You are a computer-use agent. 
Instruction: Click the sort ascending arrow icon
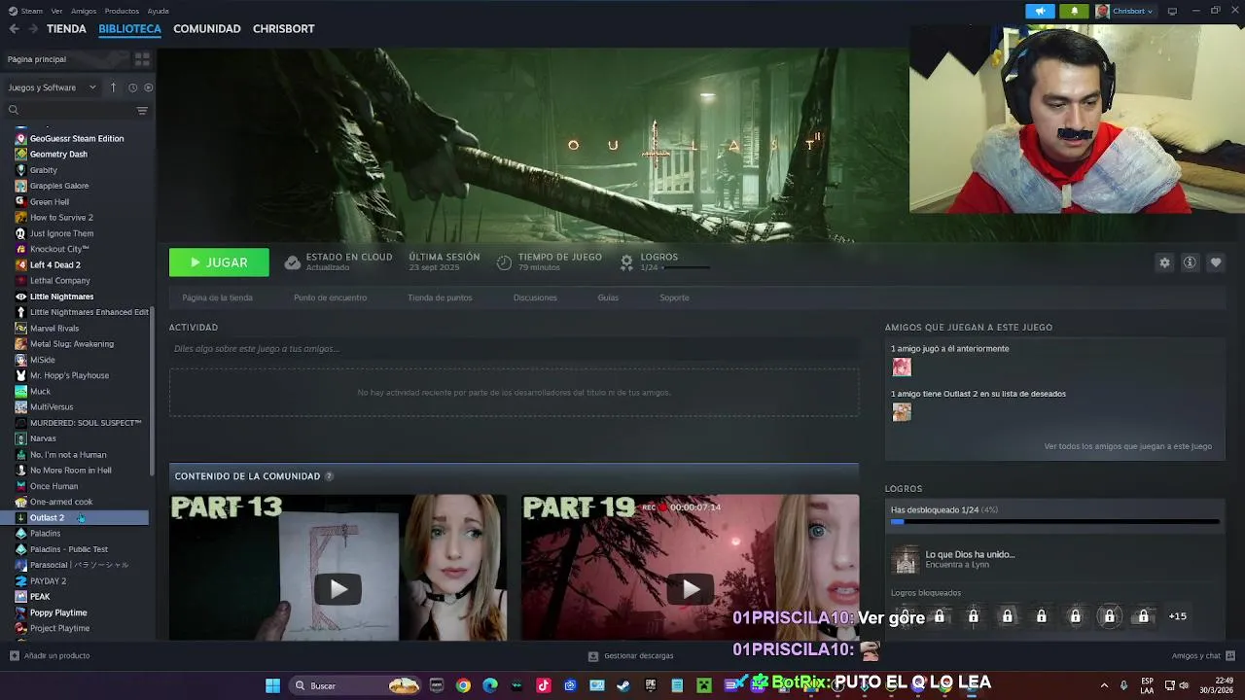coord(113,87)
